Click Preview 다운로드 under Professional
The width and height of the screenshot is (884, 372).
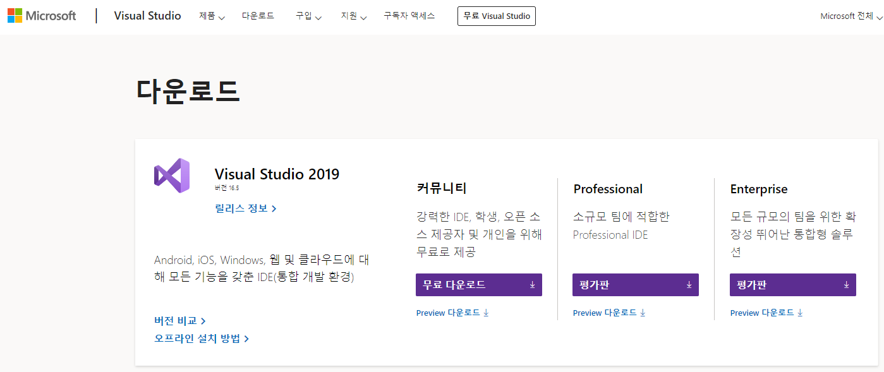click(609, 313)
